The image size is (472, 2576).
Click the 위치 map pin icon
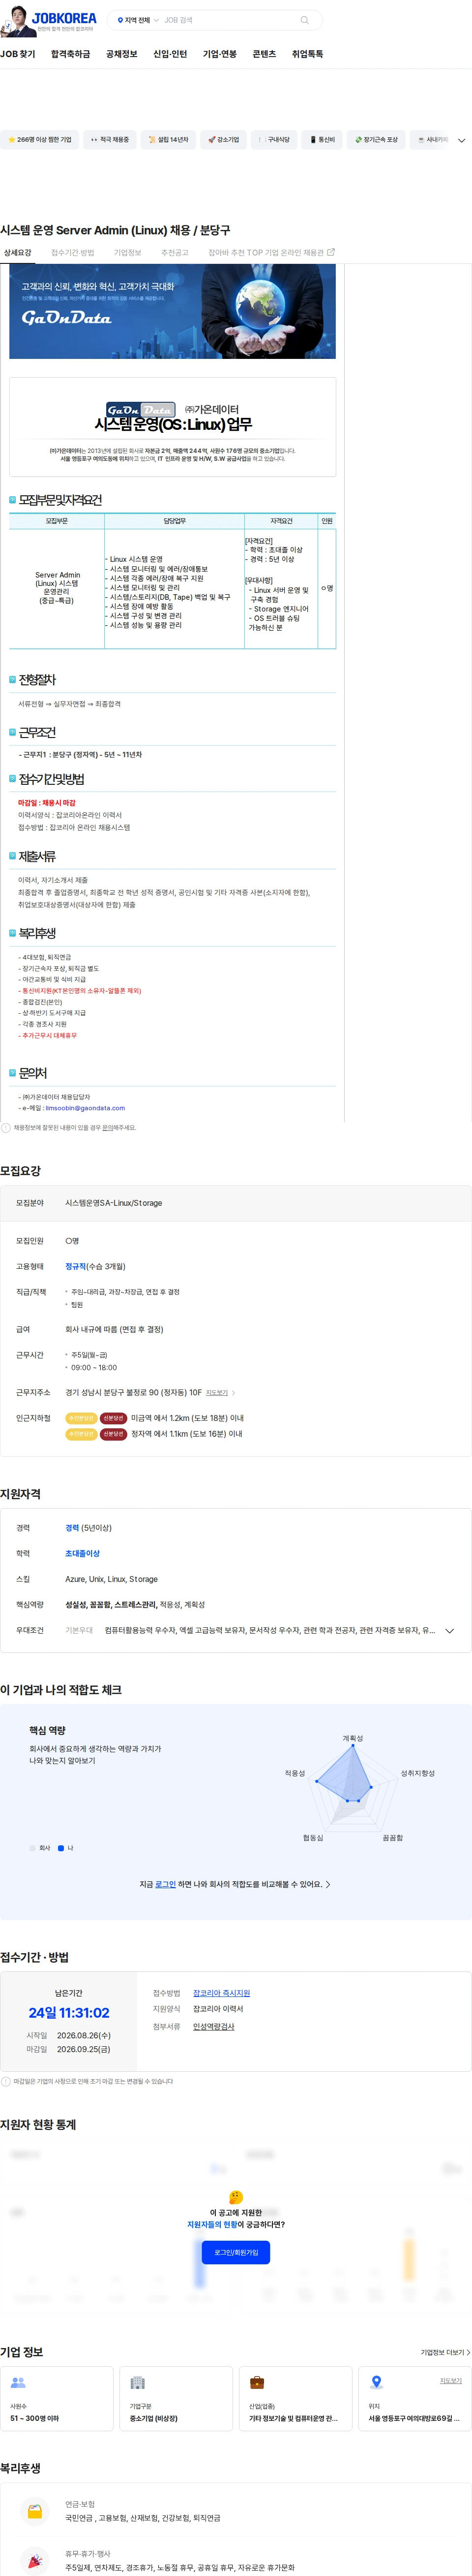[x=376, y=2383]
